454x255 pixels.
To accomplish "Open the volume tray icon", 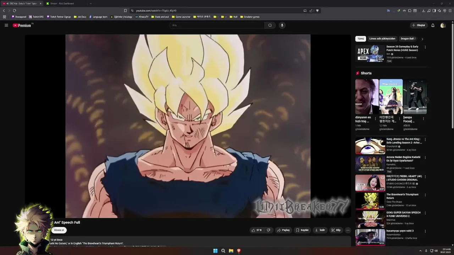I will coord(436,251).
